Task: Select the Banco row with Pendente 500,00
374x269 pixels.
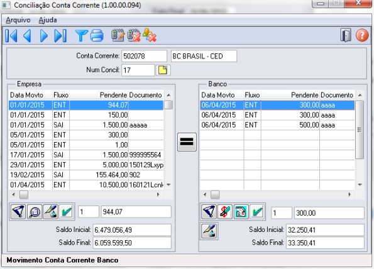Action: pos(277,125)
